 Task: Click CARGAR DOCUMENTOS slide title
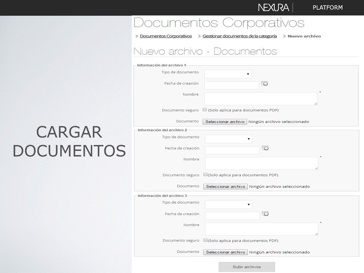click(x=69, y=141)
